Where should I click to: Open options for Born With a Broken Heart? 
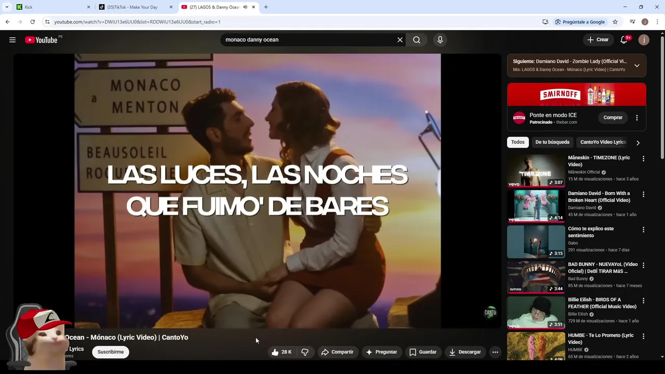[643, 194]
